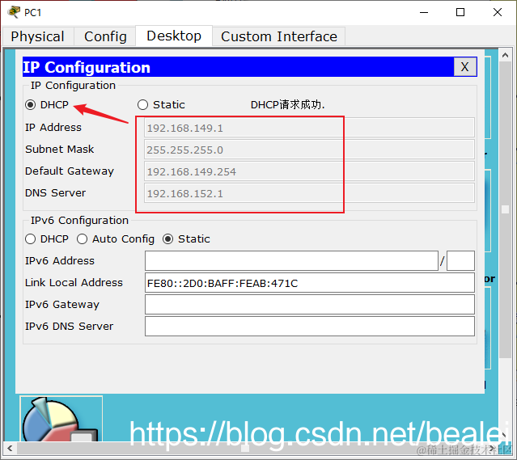Focus the IPv6 Gateway input field
This screenshot has width=517, height=460.
tap(310, 305)
